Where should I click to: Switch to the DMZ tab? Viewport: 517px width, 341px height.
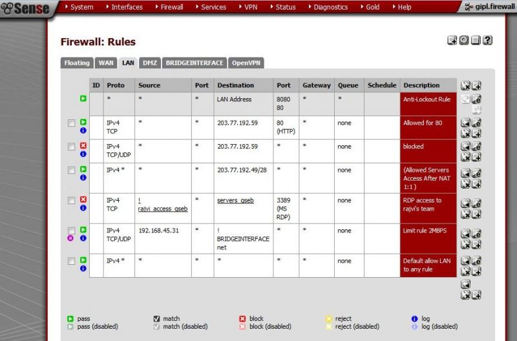(x=150, y=63)
